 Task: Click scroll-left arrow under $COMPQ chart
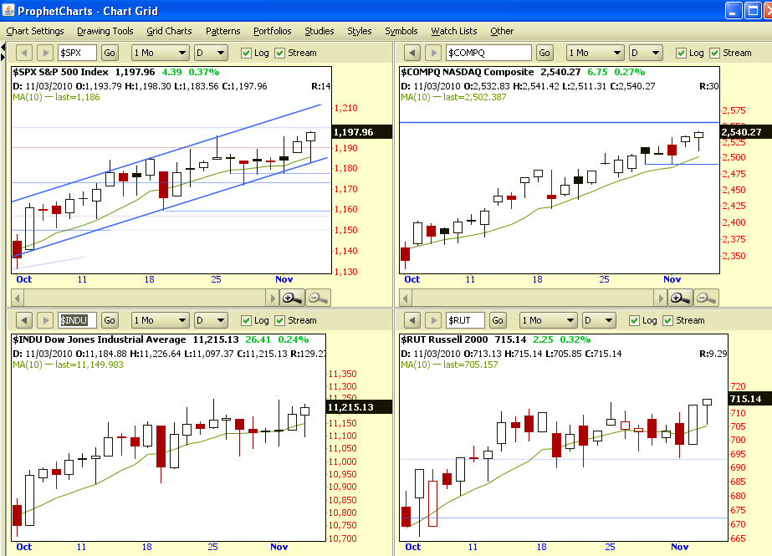tap(405, 298)
